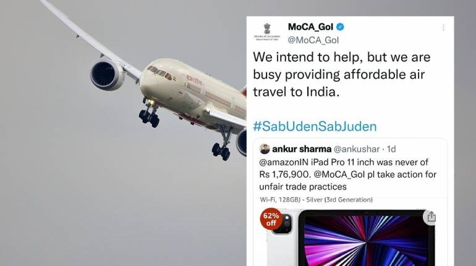The image size is (476, 266).
Task: Click the 'We intend to help' tweet text
Action: pos(342,75)
